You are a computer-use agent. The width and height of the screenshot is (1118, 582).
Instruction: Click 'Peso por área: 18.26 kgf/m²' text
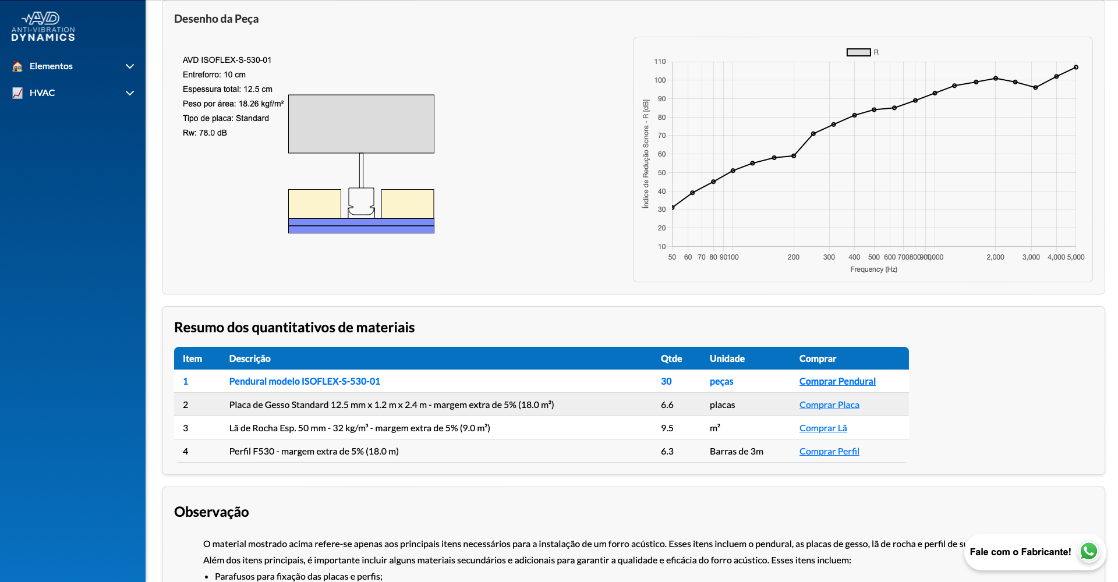pos(233,104)
